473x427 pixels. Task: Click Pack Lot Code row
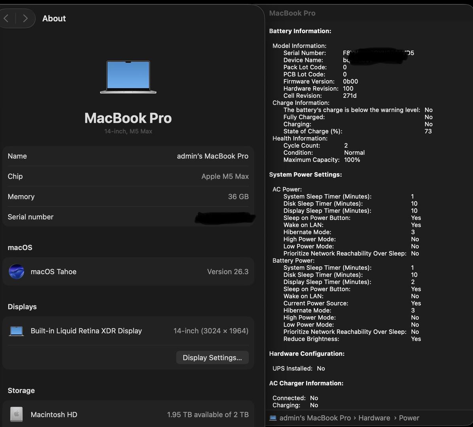click(x=315, y=67)
